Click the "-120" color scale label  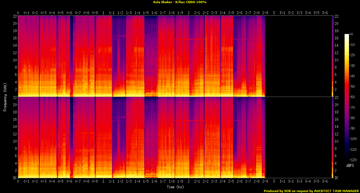pyautogui.click(x=352, y=159)
